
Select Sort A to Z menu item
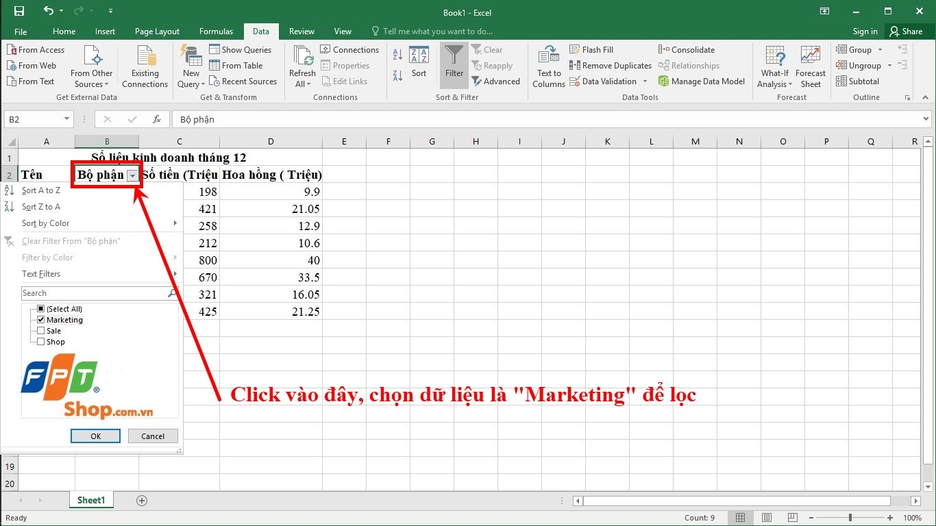tap(92, 190)
